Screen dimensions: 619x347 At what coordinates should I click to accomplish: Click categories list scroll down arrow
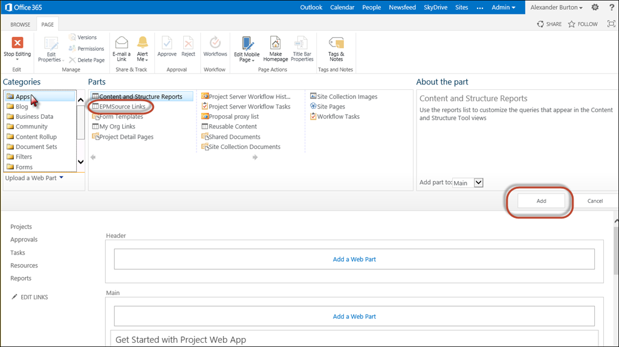[80, 162]
